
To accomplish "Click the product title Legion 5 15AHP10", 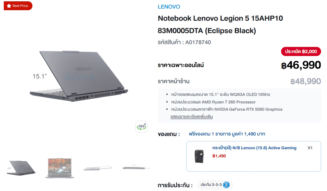I will [220, 24].
